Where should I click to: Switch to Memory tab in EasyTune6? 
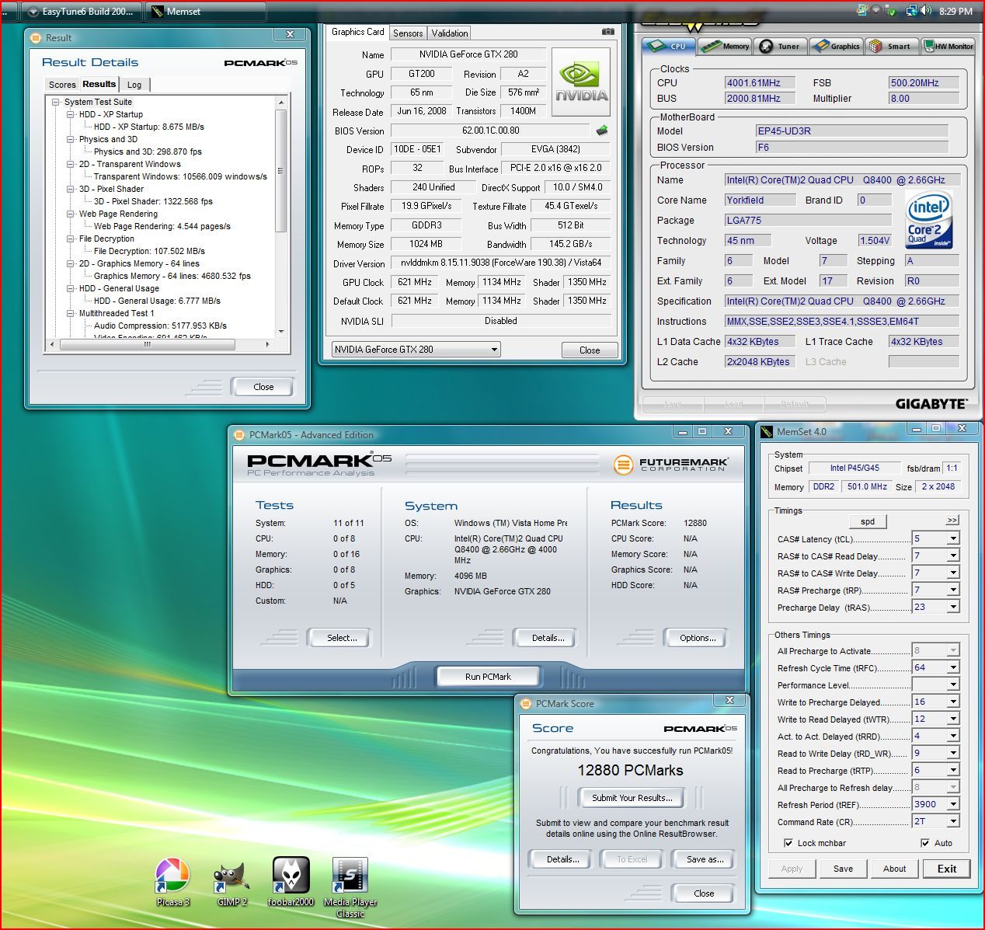[725, 46]
